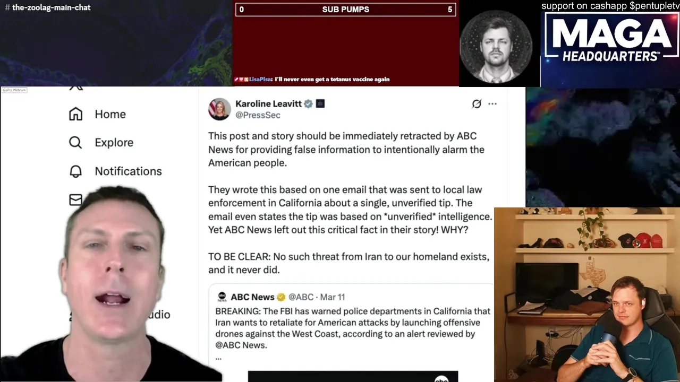Open the three-dot more menu on post
The width and height of the screenshot is (680, 382).
(x=492, y=104)
